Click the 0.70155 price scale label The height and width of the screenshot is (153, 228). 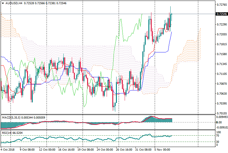pyautogui.click(x=221, y=113)
